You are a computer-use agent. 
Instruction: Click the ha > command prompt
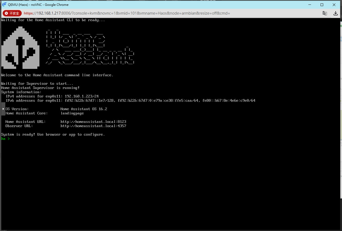6,139
